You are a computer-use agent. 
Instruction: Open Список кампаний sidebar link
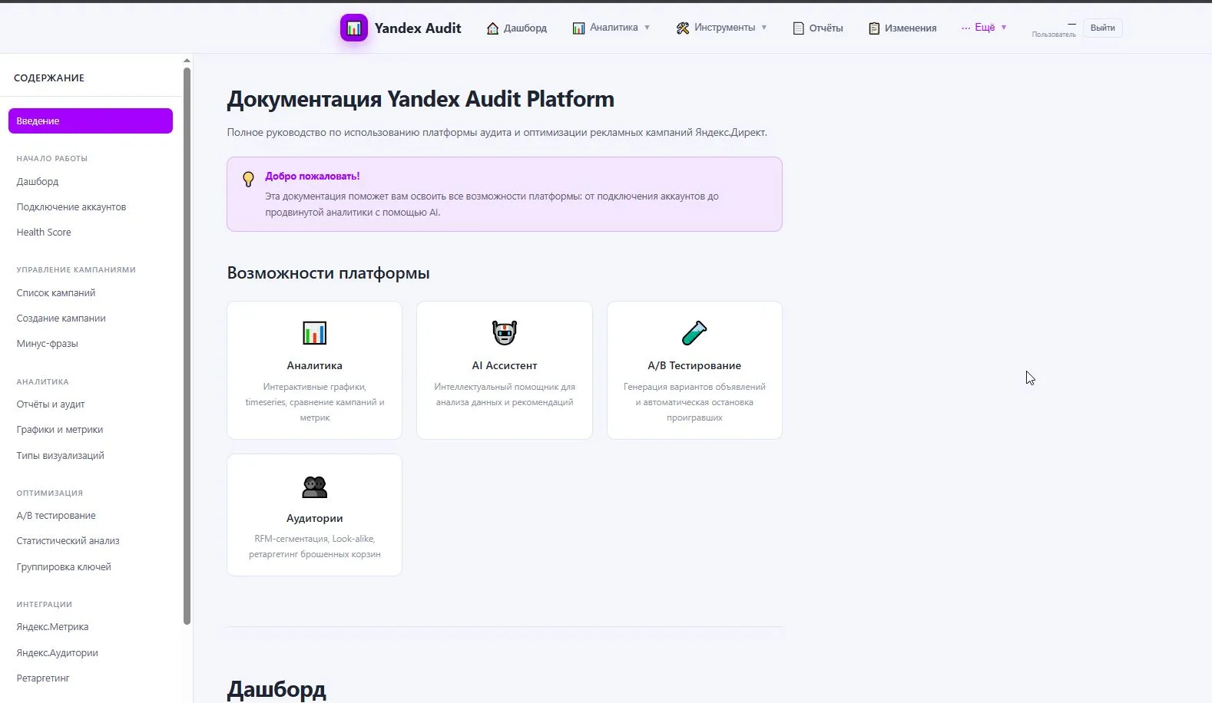point(56,293)
